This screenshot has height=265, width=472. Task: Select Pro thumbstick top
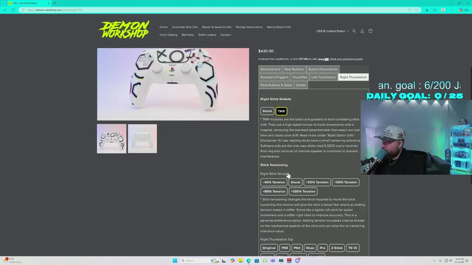323,248
